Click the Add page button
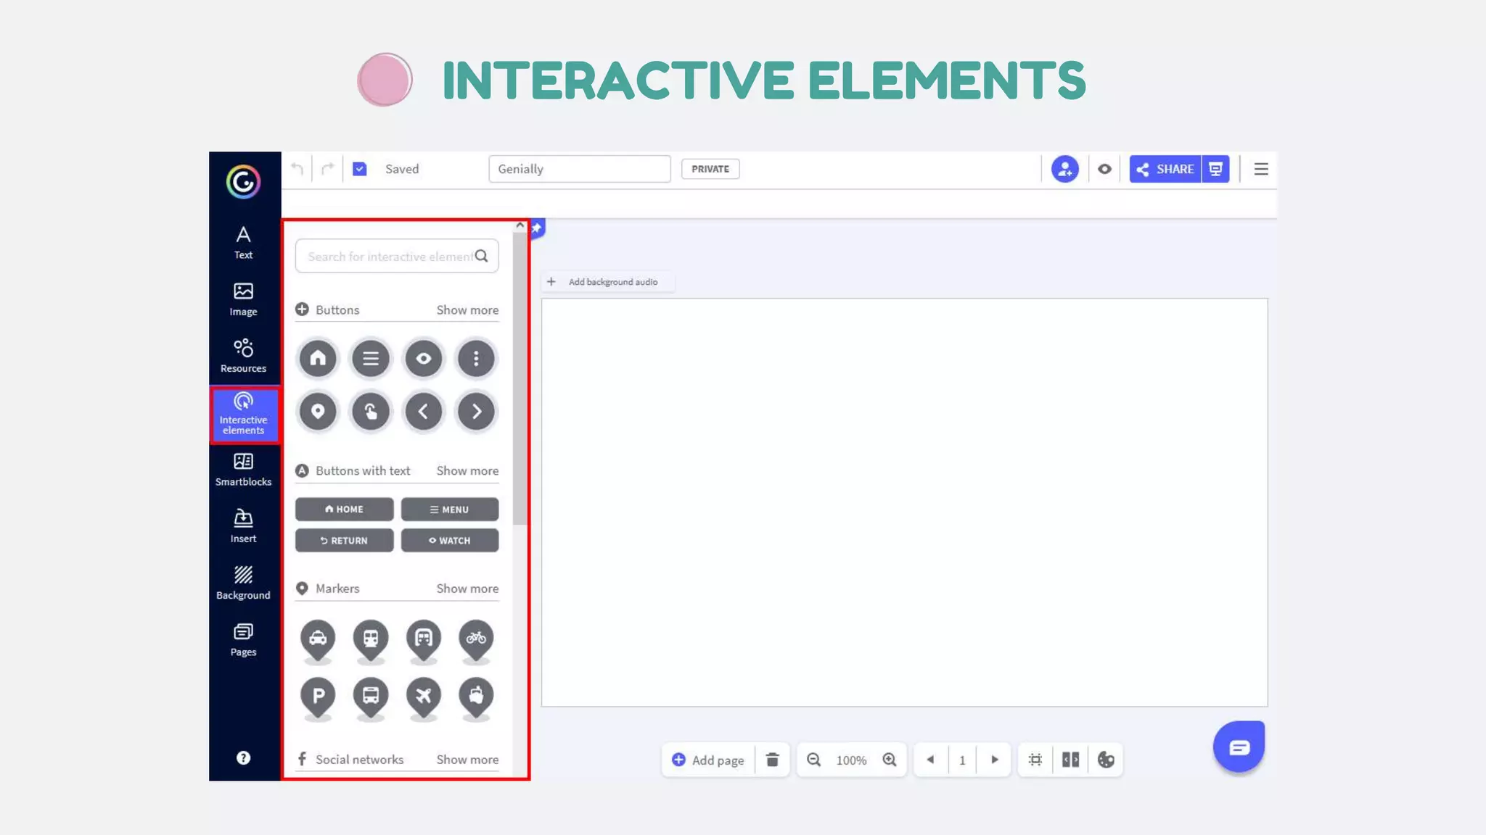The height and width of the screenshot is (835, 1486). pos(708,760)
